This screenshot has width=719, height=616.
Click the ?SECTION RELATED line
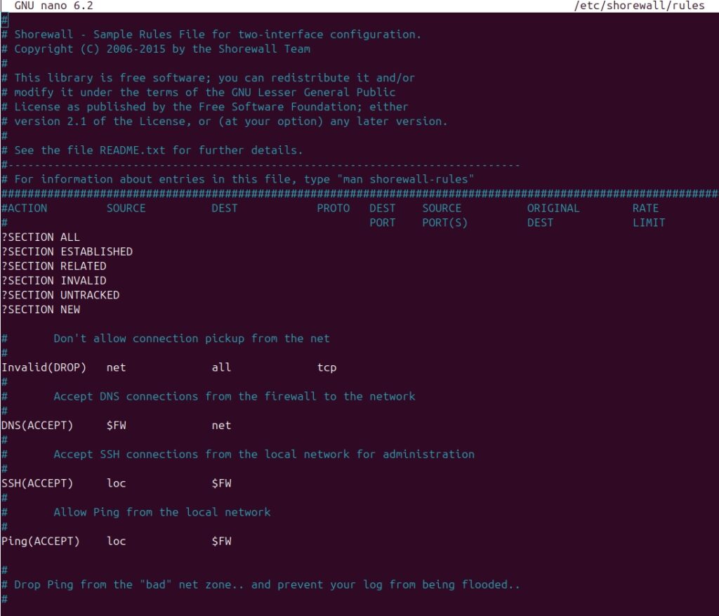54,266
